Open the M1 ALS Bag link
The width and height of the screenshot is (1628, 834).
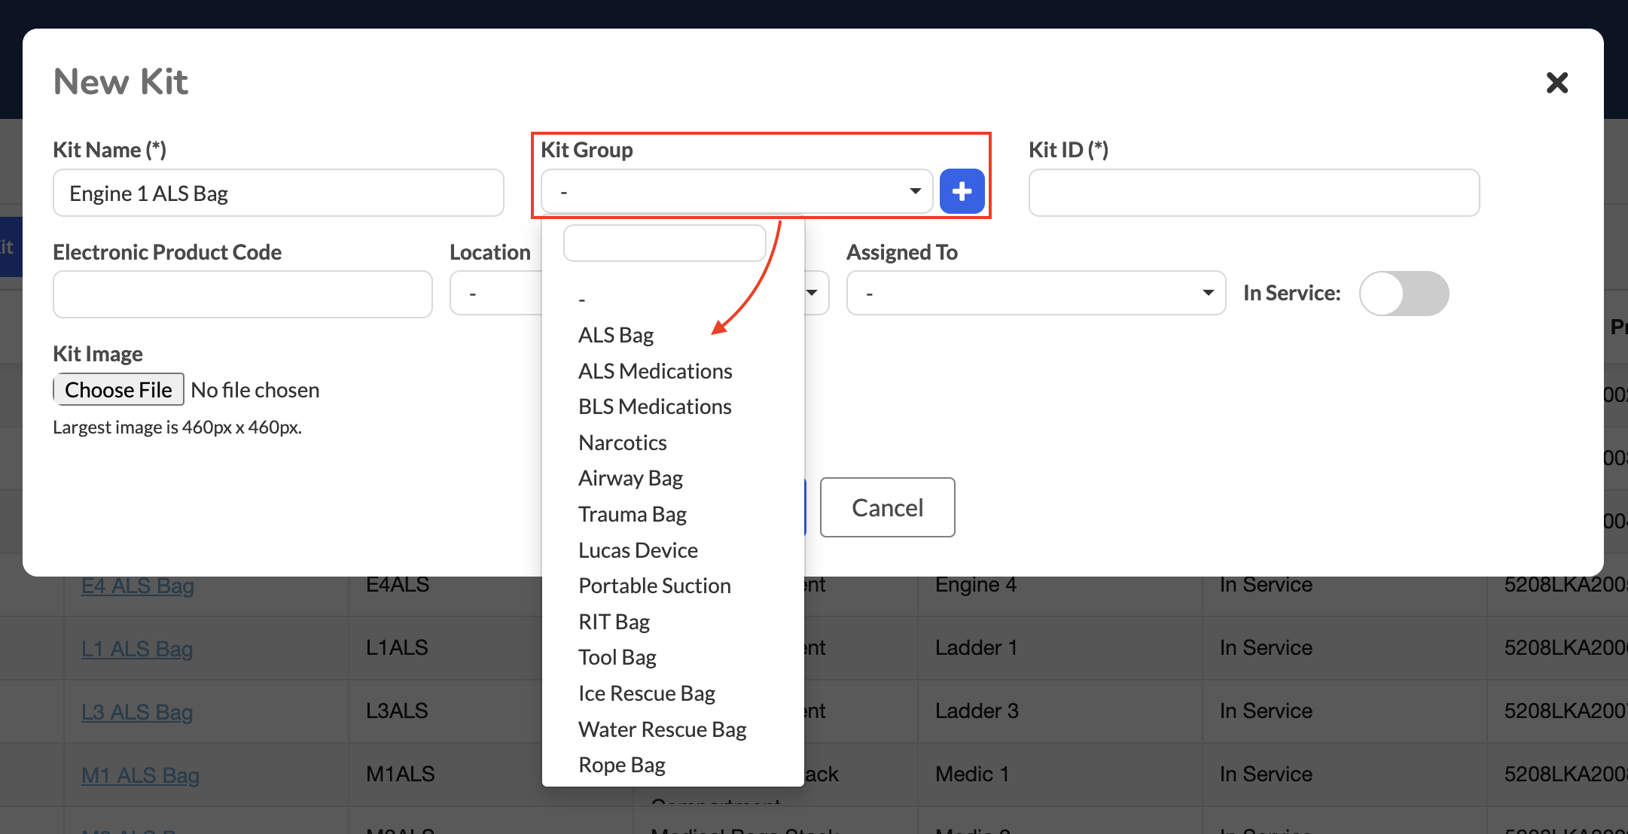[140, 775]
